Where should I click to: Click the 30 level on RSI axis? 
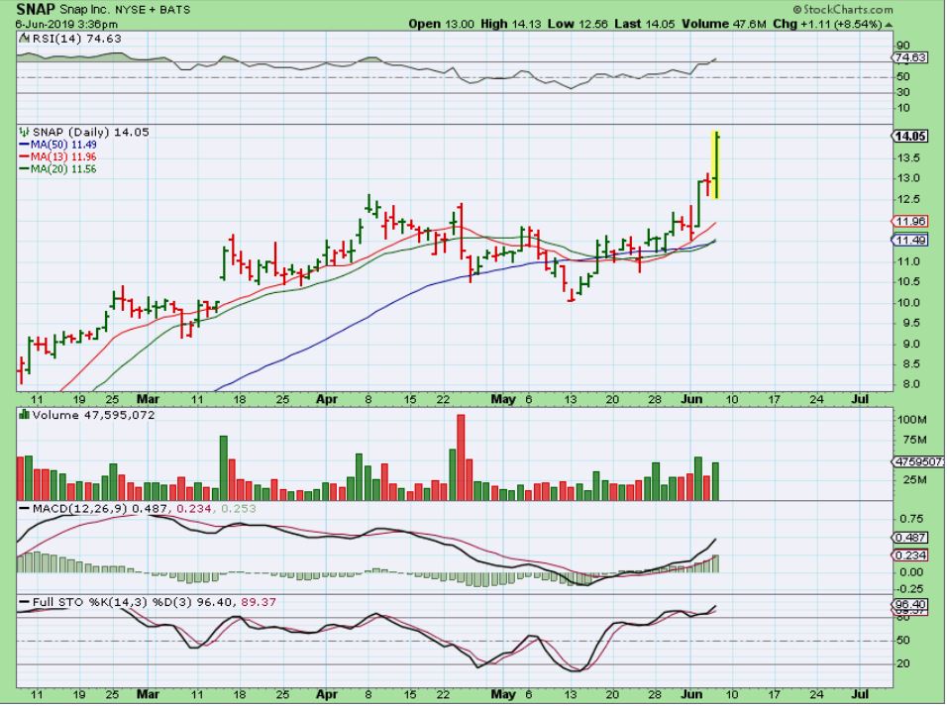[903, 92]
